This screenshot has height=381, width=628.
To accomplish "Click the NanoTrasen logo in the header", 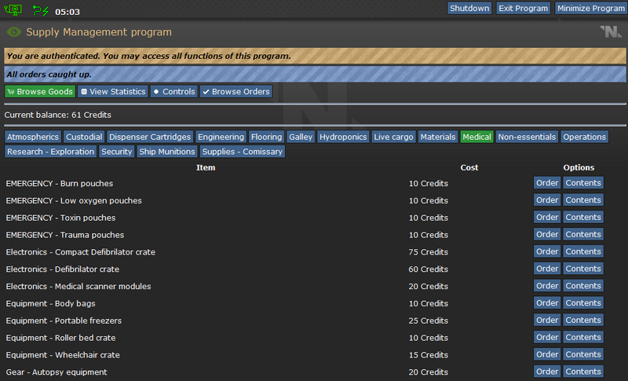I will click(610, 32).
